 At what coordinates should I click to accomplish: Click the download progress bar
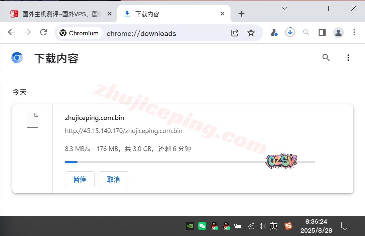coord(190,162)
